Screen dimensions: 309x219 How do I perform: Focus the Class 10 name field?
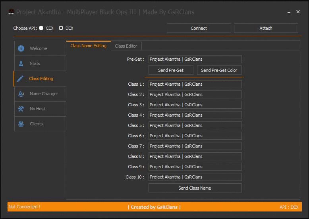pyautogui.click(x=195, y=177)
